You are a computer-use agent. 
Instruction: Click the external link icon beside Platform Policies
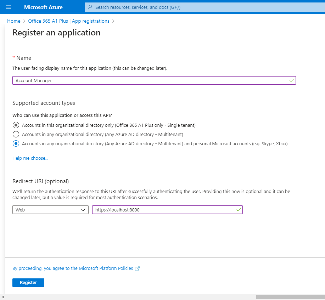pos(137,268)
